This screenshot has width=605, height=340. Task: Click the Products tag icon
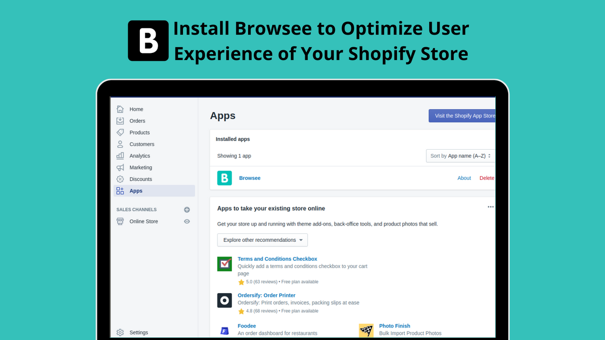click(120, 132)
